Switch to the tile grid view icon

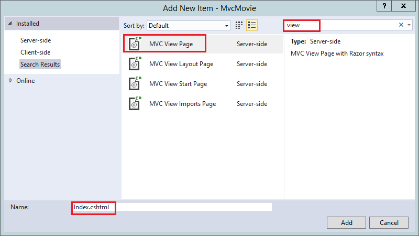(x=239, y=25)
